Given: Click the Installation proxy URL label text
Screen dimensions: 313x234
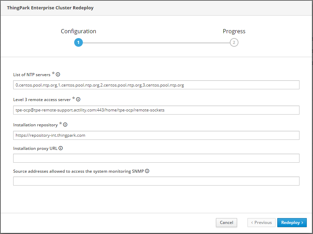Looking at the screenshot, I should click(x=35, y=148).
